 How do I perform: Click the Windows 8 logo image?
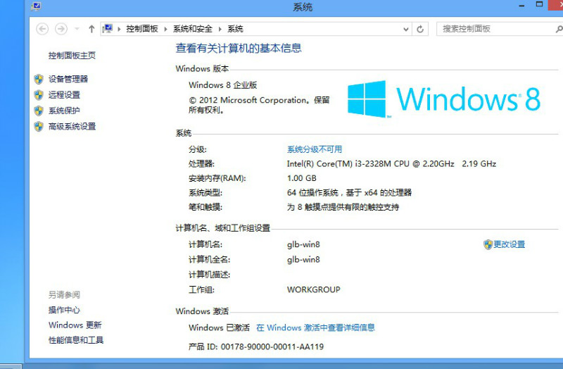tap(444, 99)
